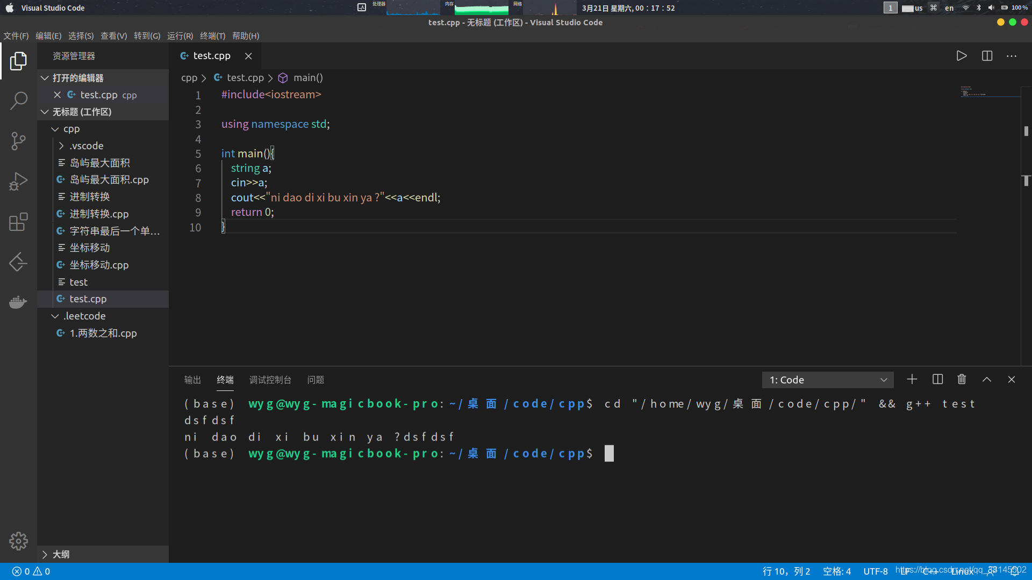Kill the terminal with trash icon
The height and width of the screenshot is (580, 1032).
click(x=962, y=380)
